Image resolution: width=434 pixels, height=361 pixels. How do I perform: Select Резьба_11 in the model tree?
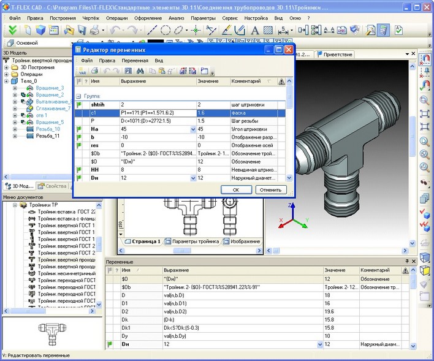[48, 136]
